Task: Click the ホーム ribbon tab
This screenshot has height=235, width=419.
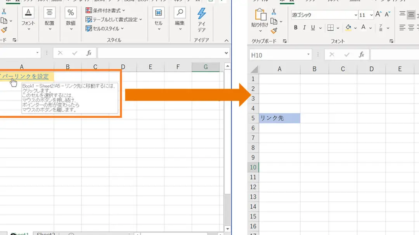Action: pos(286,2)
